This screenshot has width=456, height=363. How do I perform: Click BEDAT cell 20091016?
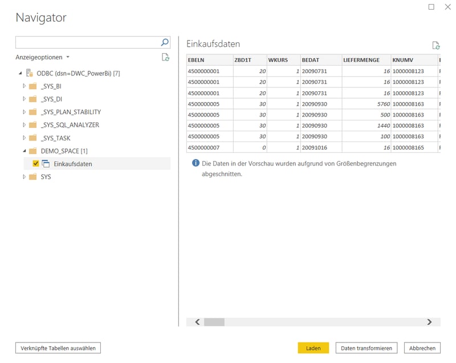[321, 148]
